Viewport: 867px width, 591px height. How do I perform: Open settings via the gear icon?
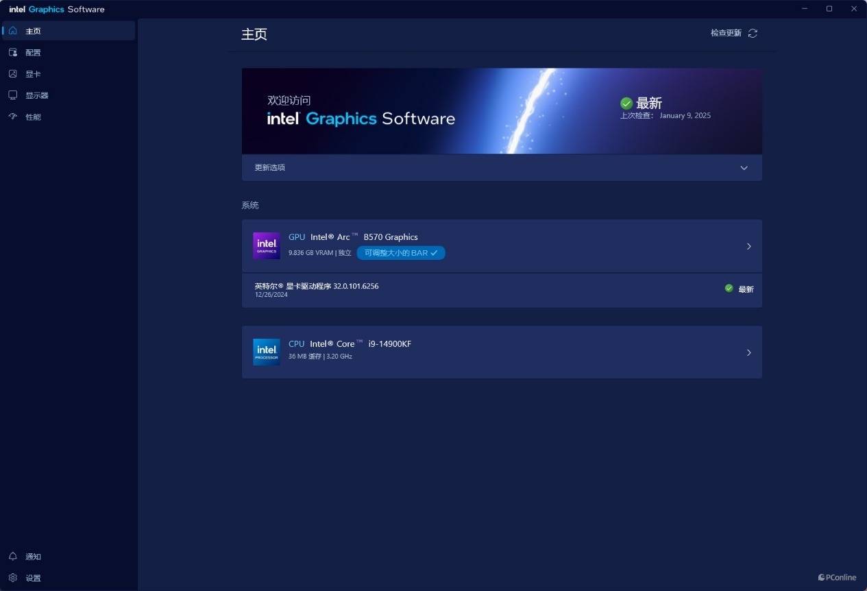(12, 578)
